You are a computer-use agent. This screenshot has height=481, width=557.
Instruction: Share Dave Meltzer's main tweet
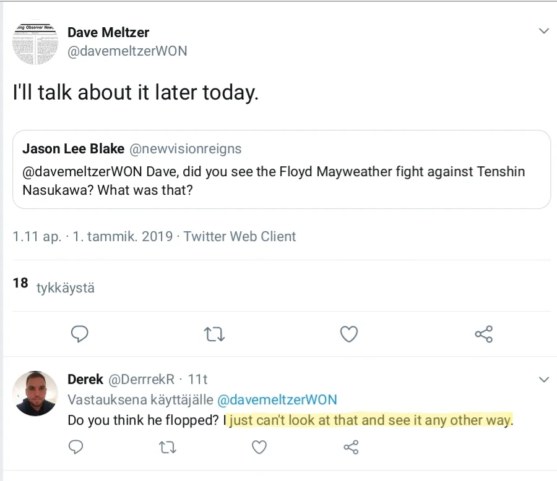pos(483,334)
